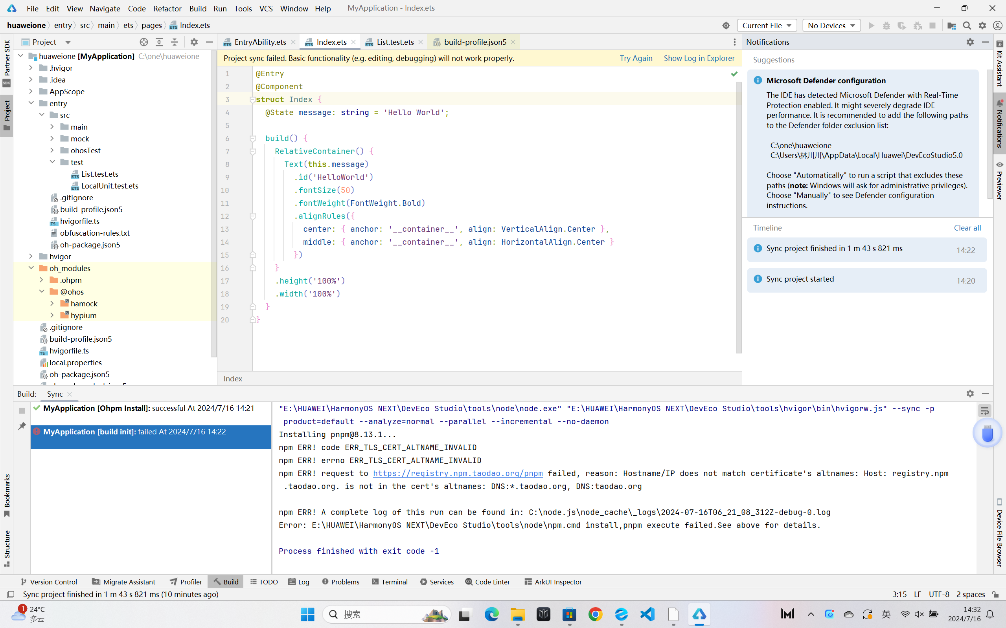Click the Project Structure folder icon
1006x628 pixels.
point(951,26)
